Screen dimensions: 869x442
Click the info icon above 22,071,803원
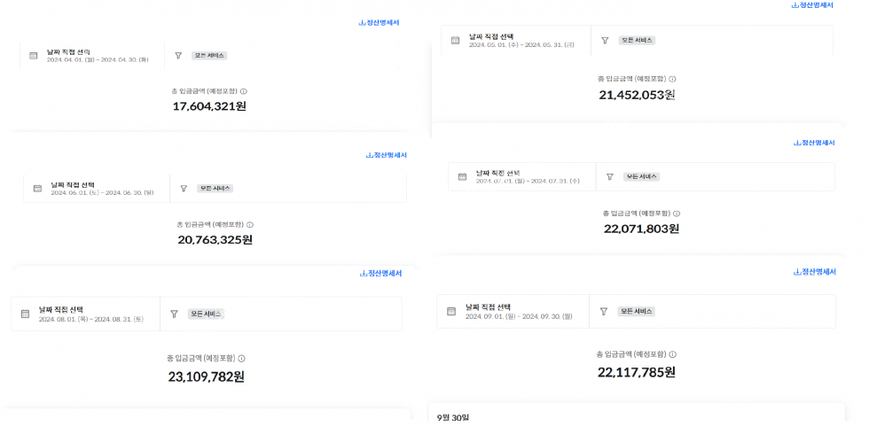(677, 213)
